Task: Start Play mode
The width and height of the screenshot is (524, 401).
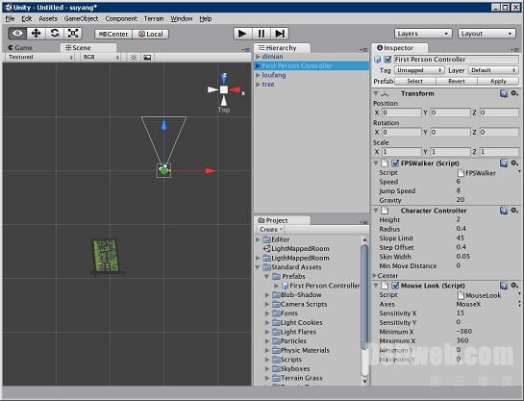Action: pos(242,34)
